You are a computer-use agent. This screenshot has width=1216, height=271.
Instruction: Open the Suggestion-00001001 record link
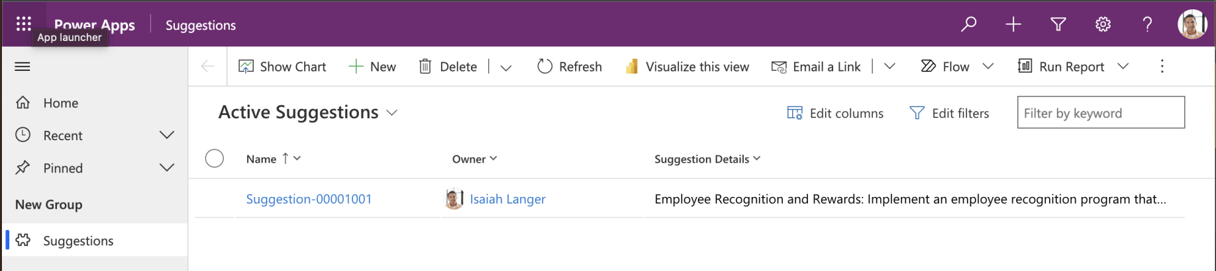coord(309,199)
